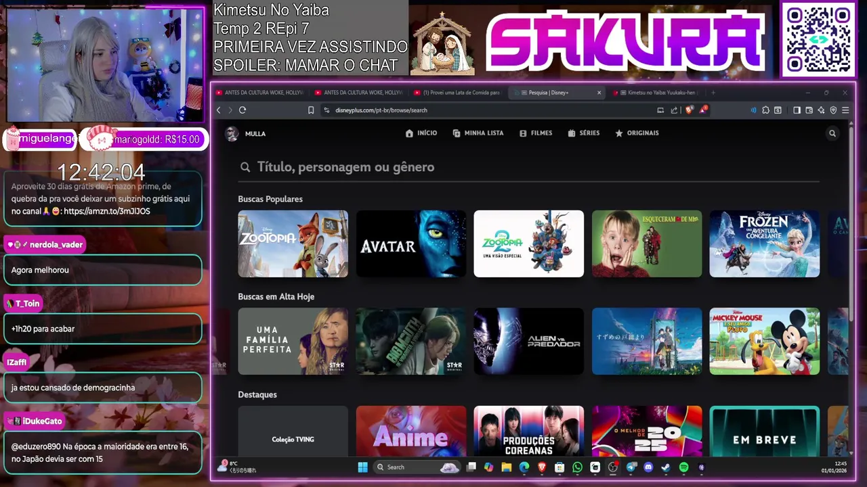The width and height of the screenshot is (867, 487).
Task: Open the Mickey Mouse thumbnail
Action: click(765, 342)
